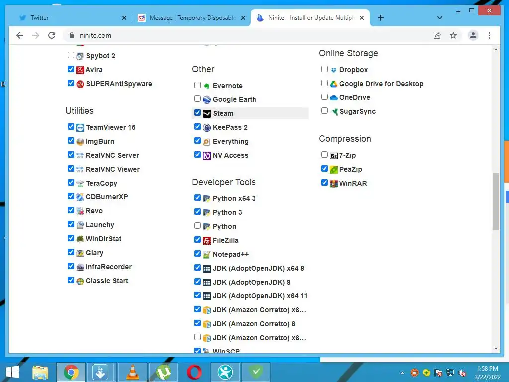Click the OneDrive cloud icon

pos(334,98)
